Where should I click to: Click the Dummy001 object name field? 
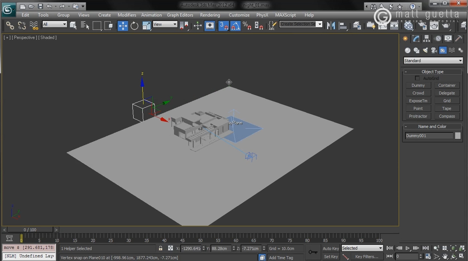pos(429,136)
